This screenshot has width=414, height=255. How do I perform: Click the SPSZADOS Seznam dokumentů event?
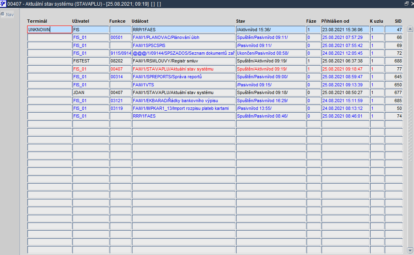(x=184, y=53)
